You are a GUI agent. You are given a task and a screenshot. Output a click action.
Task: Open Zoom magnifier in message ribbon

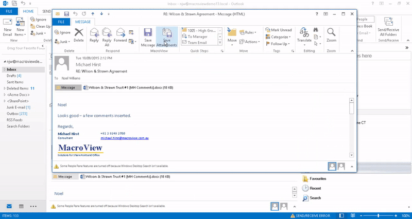331,35
